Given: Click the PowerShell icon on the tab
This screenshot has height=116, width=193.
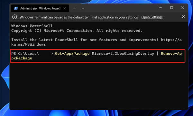Looking at the screenshot, I should (x=16, y=8).
